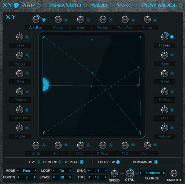Toggle the Edit/View option
185x184 pixels.
pyautogui.click(x=118, y=162)
